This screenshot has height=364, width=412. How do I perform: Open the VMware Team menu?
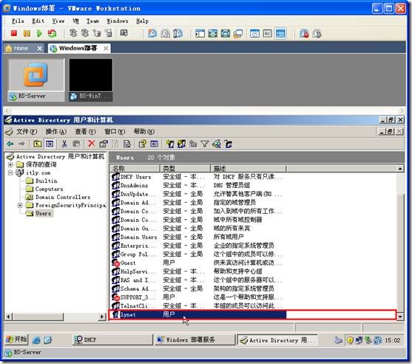(x=92, y=21)
